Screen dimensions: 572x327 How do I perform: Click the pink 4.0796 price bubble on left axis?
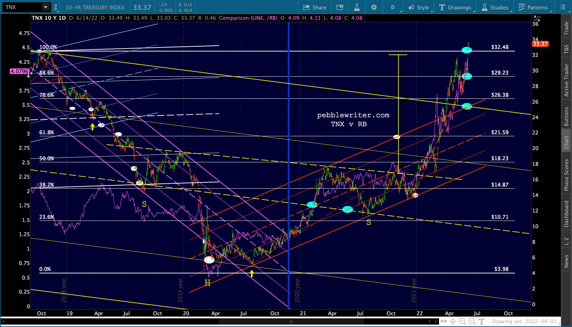click(19, 71)
